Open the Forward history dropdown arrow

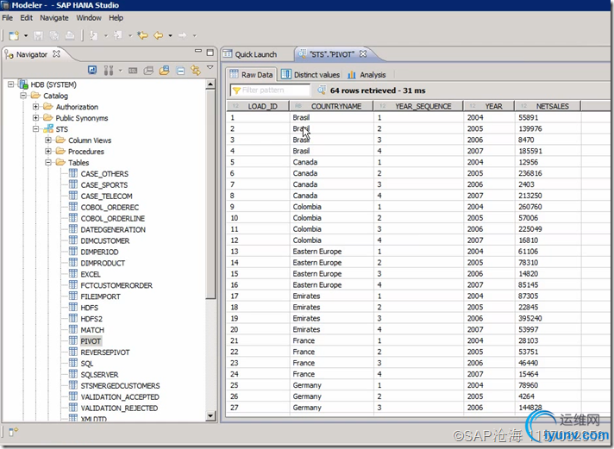195,35
